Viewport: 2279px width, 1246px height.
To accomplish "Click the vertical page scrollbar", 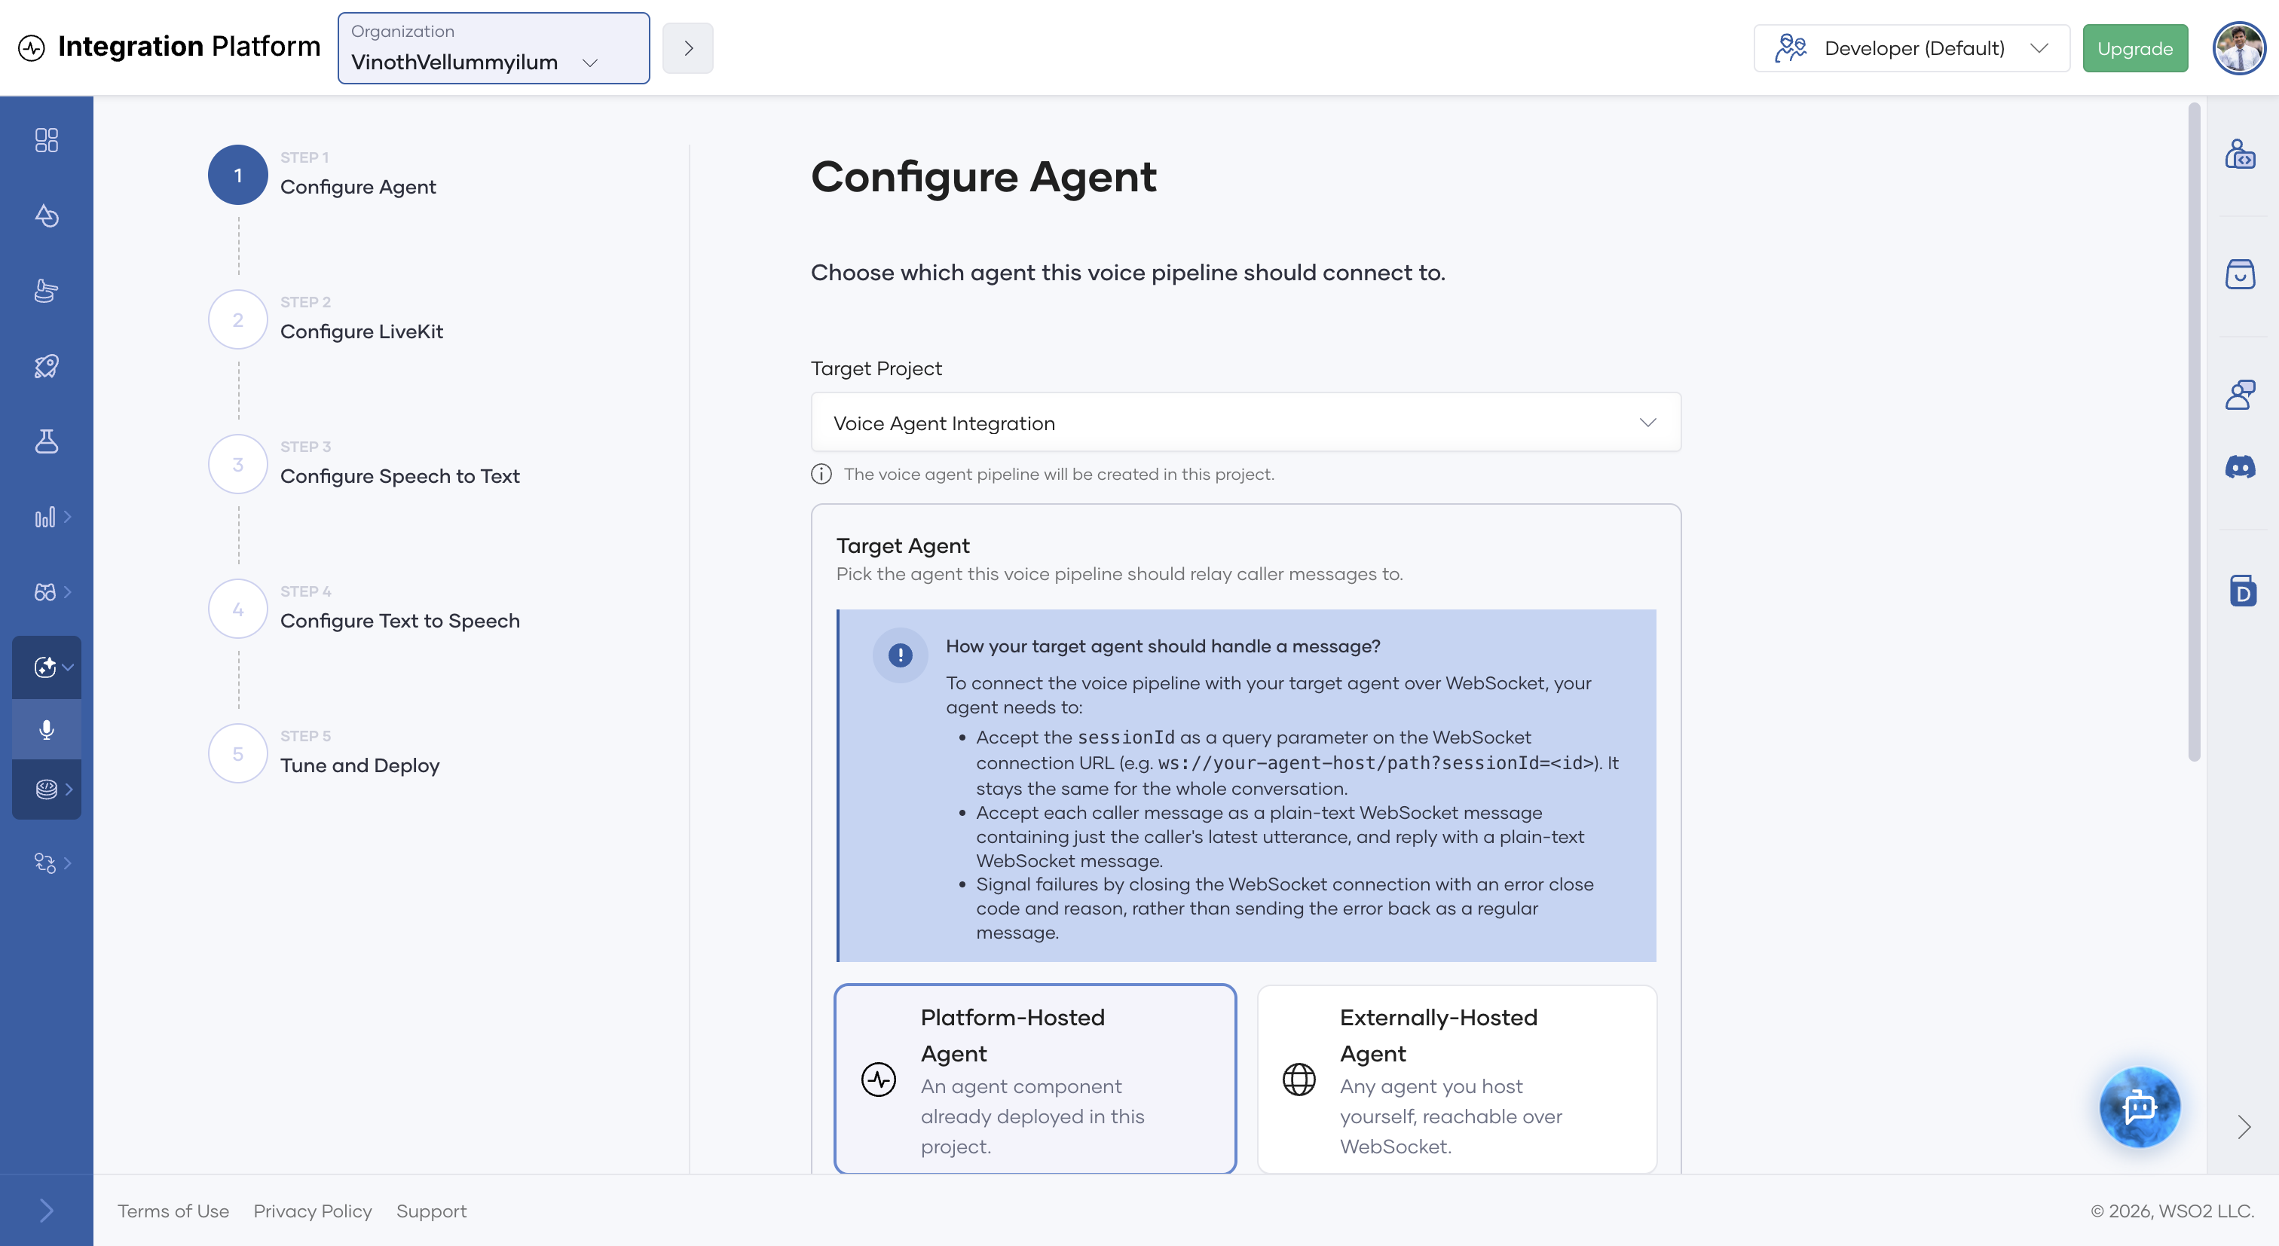I will click(2193, 432).
